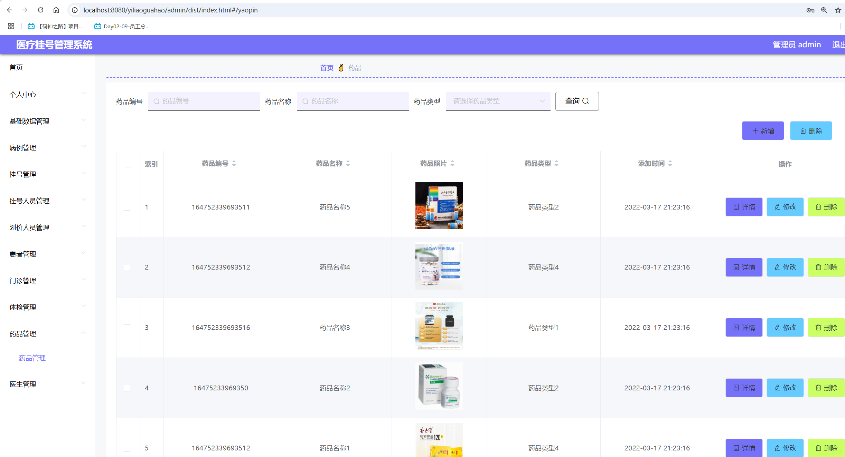Image resolution: width=845 pixels, height=457 pixels.
Task: Sort by 药品类型 column arrows
Action: [x=556, y=163]
